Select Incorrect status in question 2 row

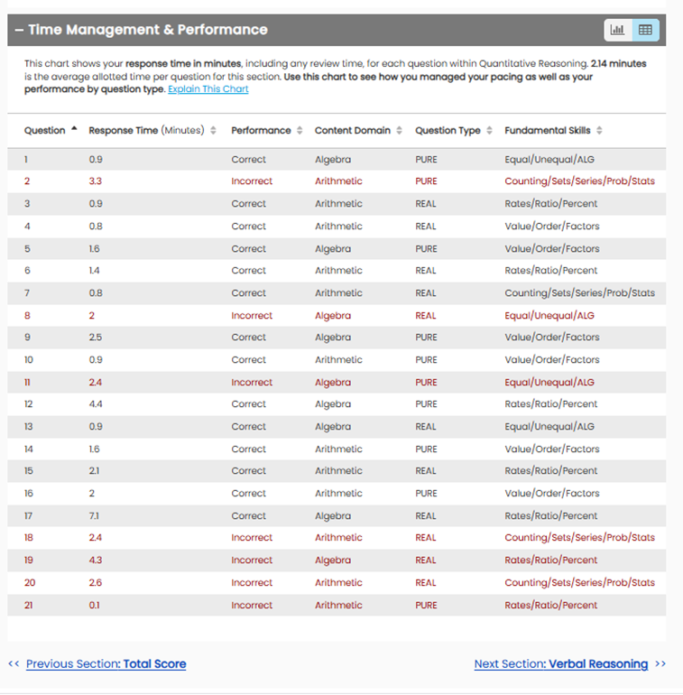click(251, 181)
